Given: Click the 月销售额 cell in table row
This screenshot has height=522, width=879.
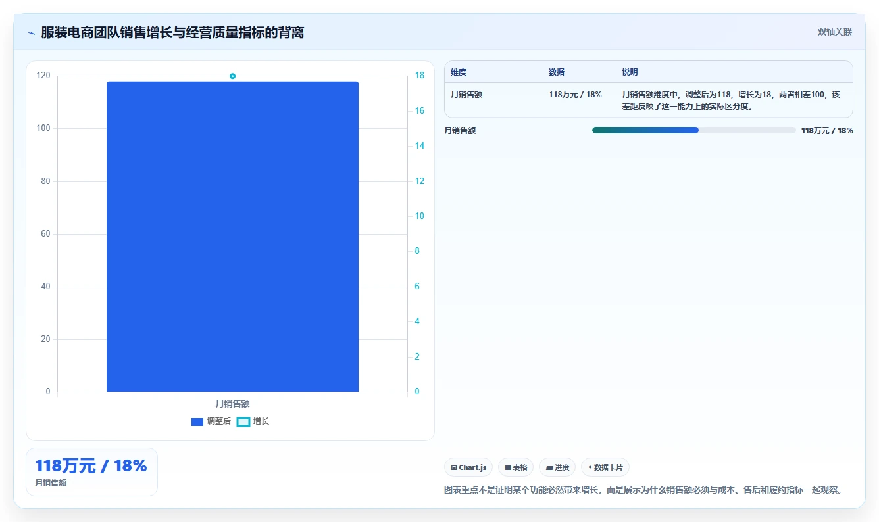Looking at the screenshot, I should (466, 95).
